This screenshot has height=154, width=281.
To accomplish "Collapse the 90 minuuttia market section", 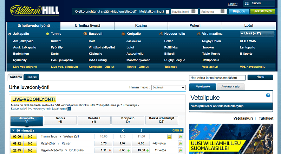I will tap(13, 130).
